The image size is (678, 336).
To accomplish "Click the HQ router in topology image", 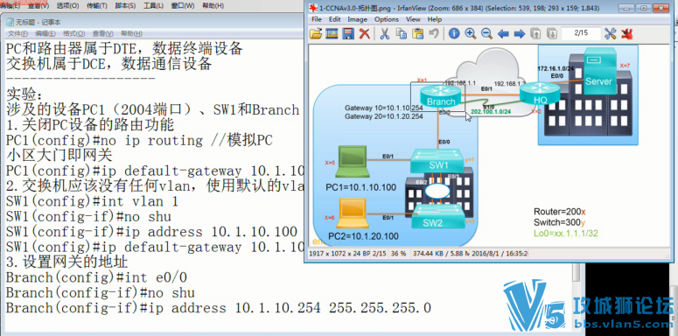I will 540,94.
